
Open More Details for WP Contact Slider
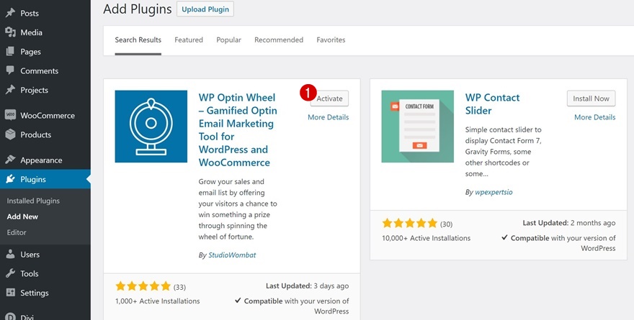[594, 117]
